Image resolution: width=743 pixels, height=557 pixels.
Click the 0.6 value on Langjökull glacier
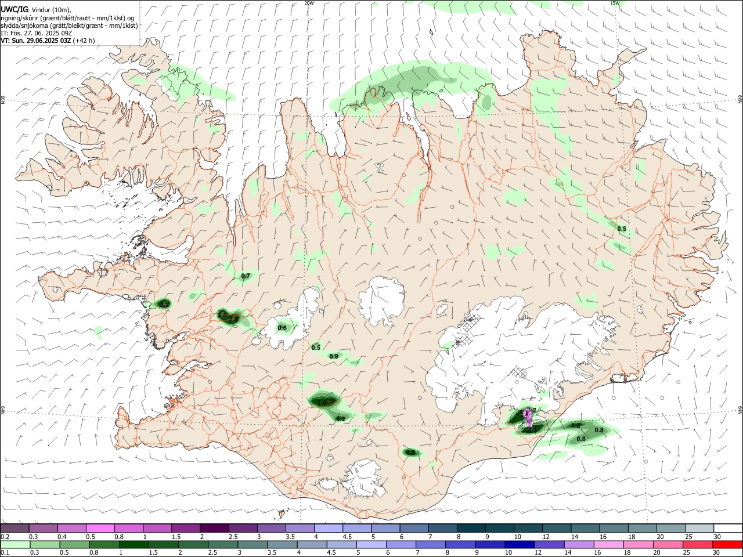[x=282, y=328]
